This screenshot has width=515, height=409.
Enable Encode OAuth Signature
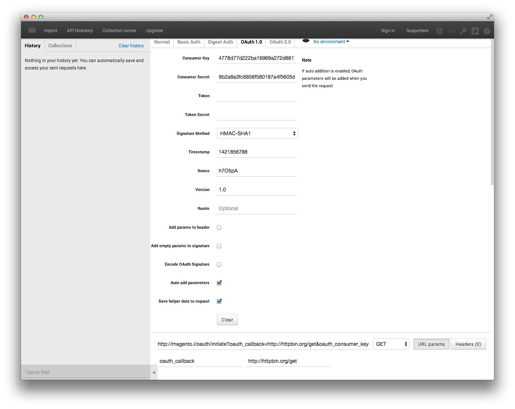point(219,264)
